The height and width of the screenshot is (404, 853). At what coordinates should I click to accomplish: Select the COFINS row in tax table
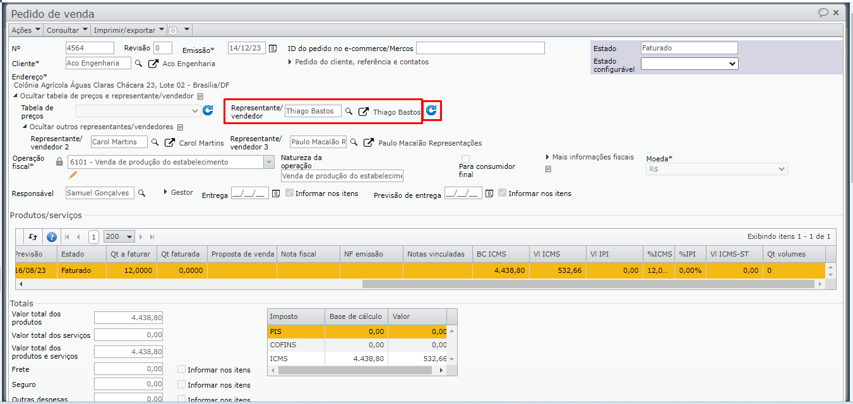357,345
